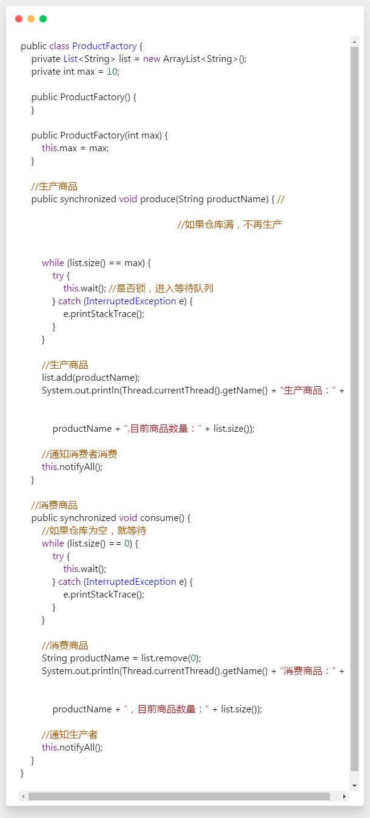This screenshot has width=370, height=818.
Task: Click the text "public class ProductFactory {"
Action: [x=81, y=46]
